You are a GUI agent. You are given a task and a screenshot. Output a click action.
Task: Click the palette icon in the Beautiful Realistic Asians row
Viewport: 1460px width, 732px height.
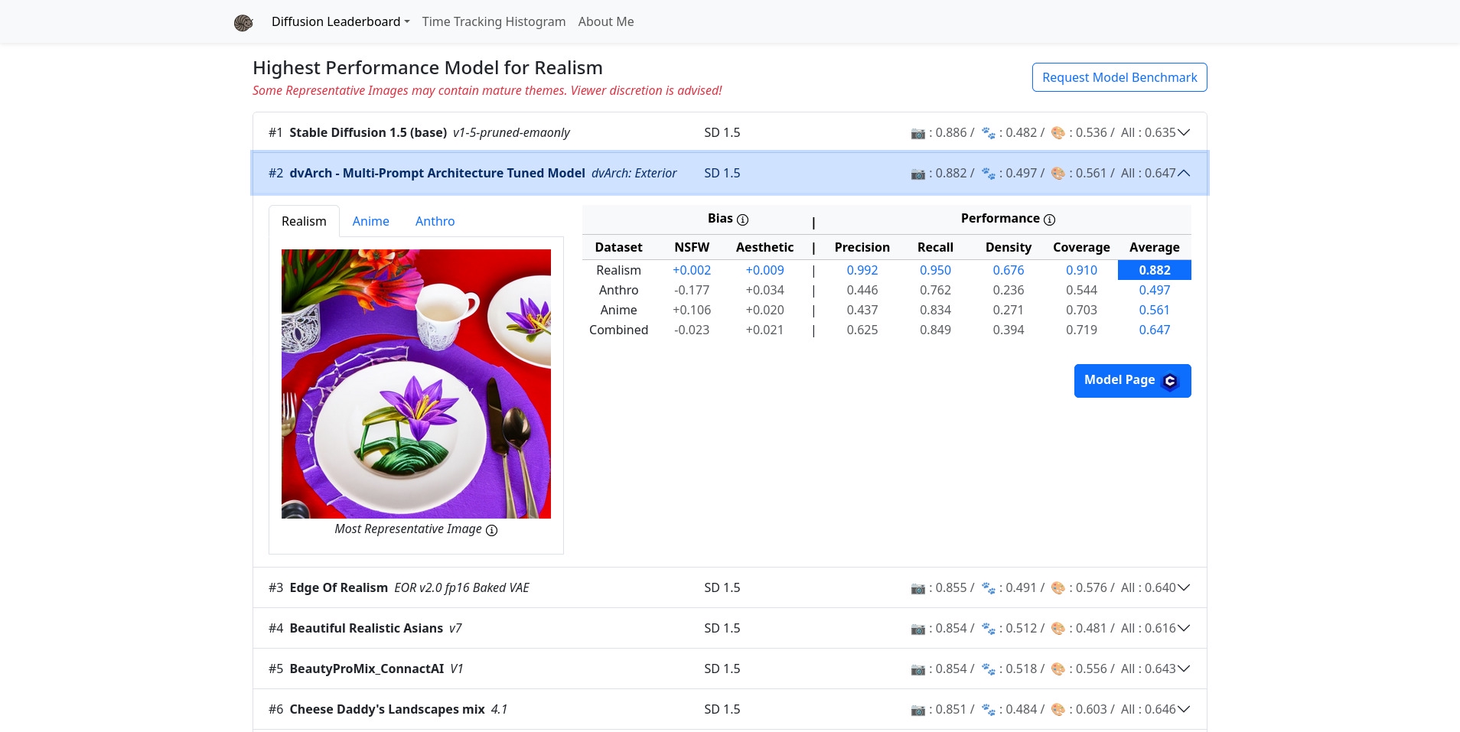[1058, 629]
